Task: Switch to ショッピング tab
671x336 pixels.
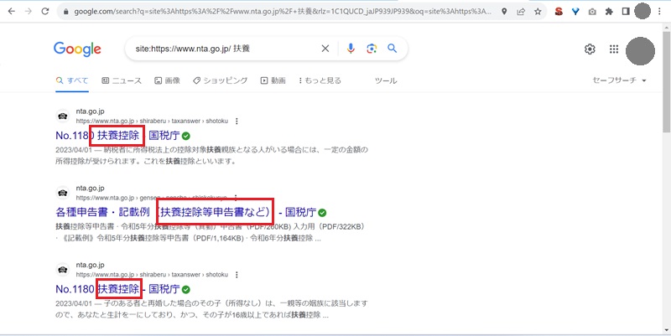Action: 220,80
